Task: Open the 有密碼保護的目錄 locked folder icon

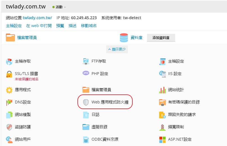Action: tap(163, 102)
